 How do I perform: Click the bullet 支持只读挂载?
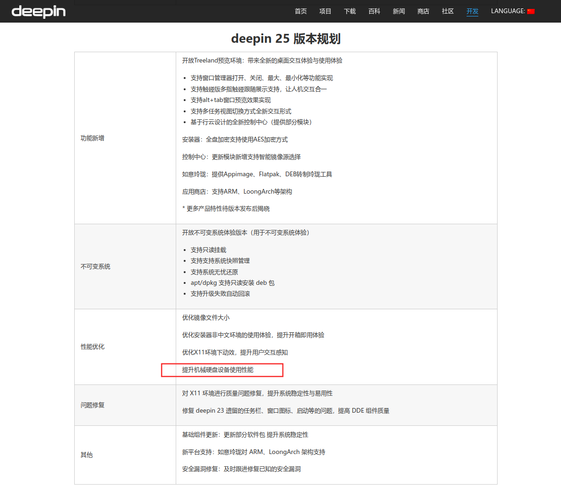209,250
